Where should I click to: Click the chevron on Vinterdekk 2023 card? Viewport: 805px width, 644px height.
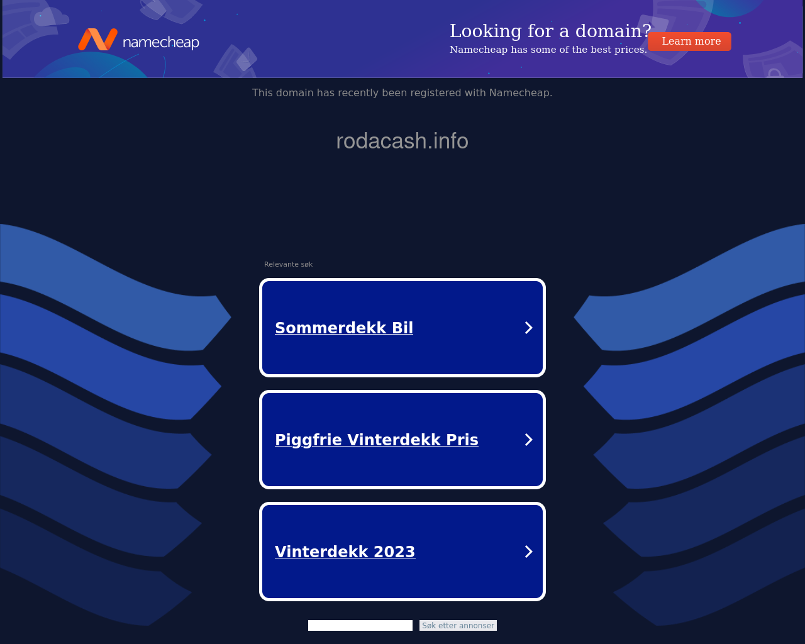point(529,552)
